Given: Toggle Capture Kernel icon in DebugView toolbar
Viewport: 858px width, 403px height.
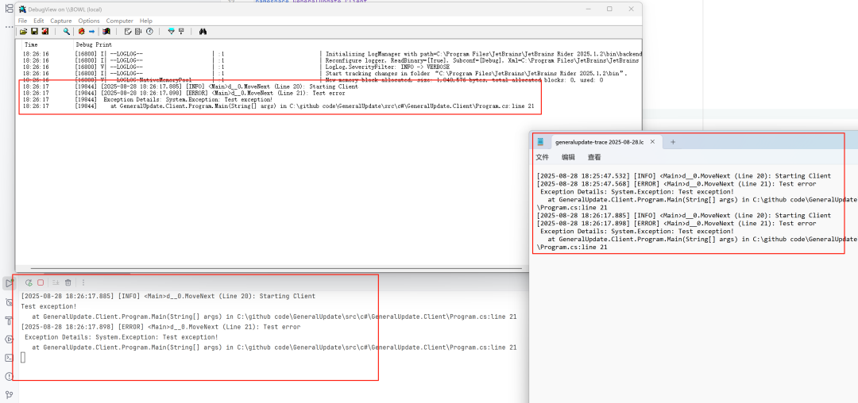Looking at the screenshot, I should click(106, 32).
